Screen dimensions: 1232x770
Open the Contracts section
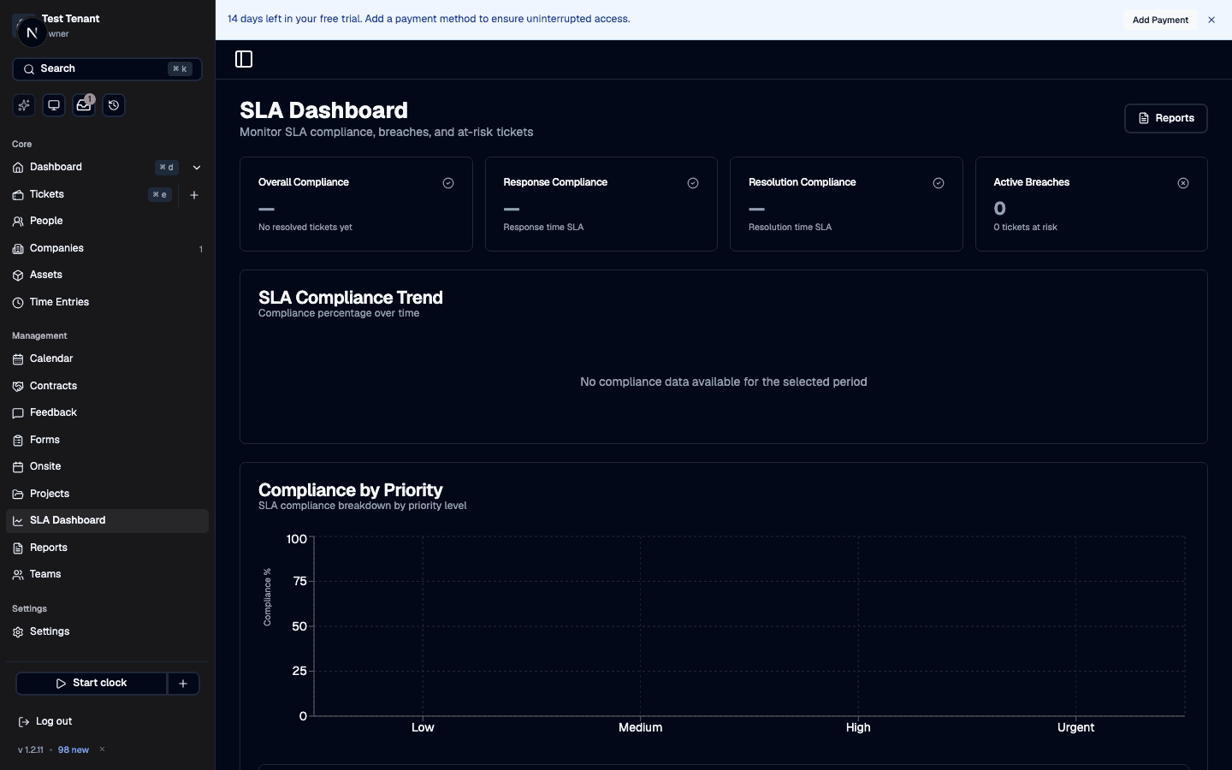pos(52,386)
